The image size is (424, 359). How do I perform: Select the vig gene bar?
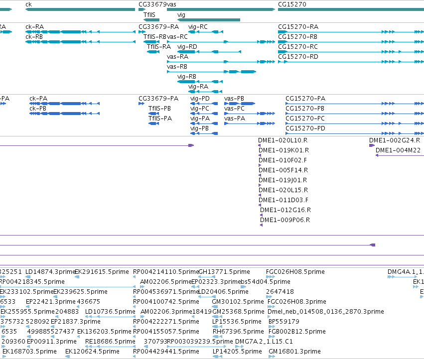(x=209, y=20)
